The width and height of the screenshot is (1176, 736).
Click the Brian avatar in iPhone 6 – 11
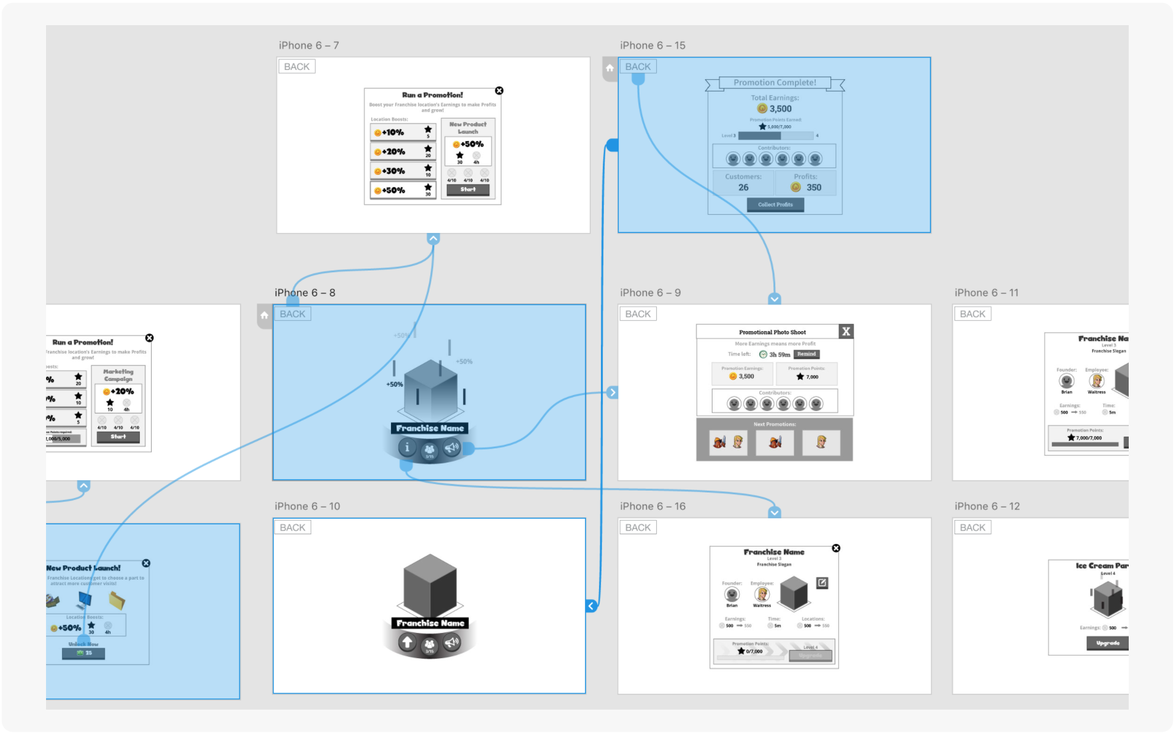[x=1067, y=380]
